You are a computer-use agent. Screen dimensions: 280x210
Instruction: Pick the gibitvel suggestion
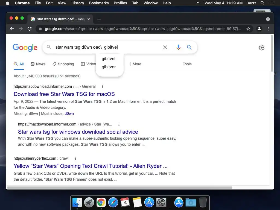pos(109,59)
